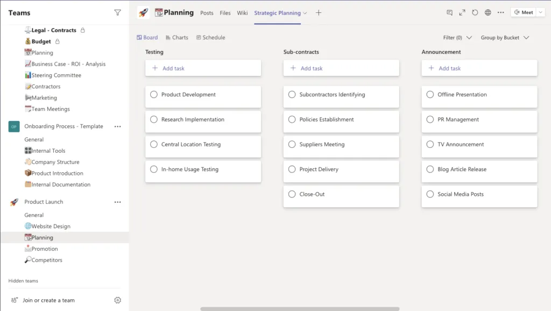Complete the In-home Usage Testing task
Viewport: 551px width, 311px height.
pos(153,169)
